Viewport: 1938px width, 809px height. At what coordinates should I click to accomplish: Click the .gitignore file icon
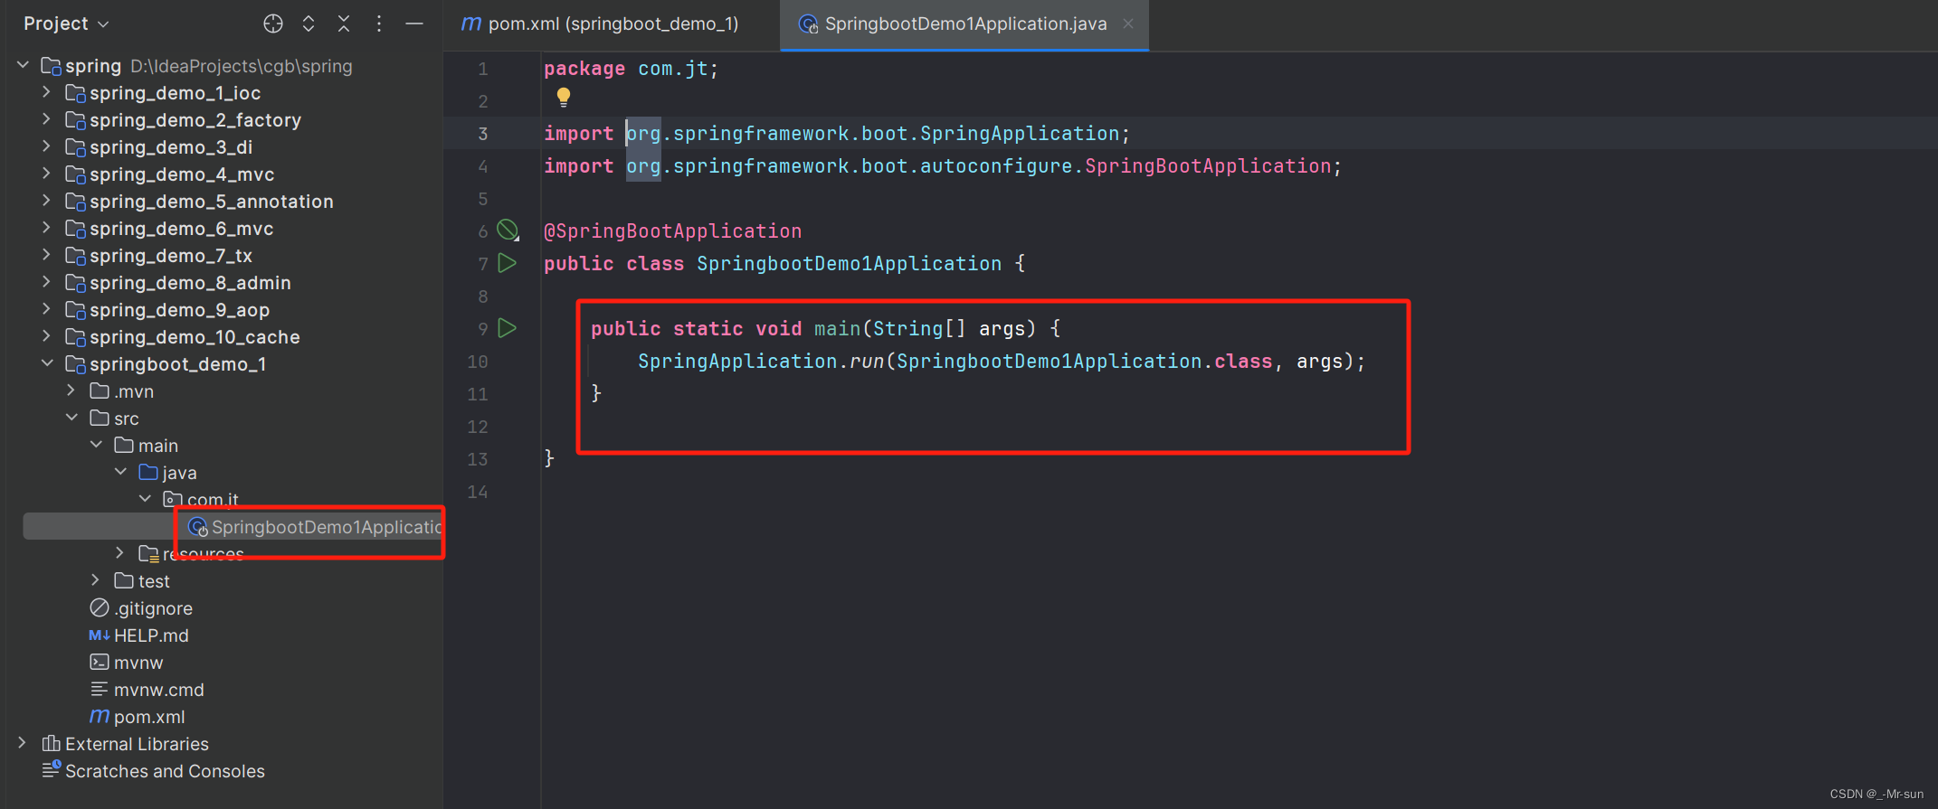pos(100,607)
